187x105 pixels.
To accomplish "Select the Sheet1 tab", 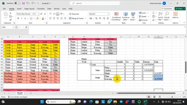I will (x=20, y=93).
